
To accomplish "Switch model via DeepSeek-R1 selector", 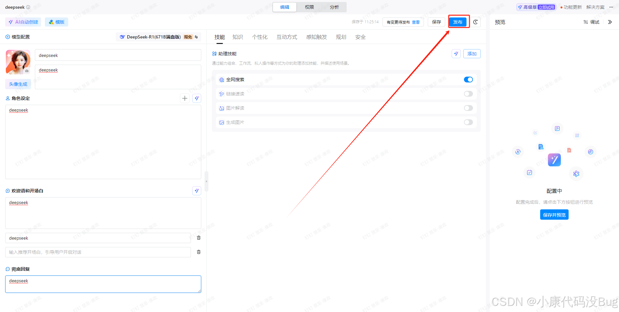I will pyautogui.click(x=158, y=37).
